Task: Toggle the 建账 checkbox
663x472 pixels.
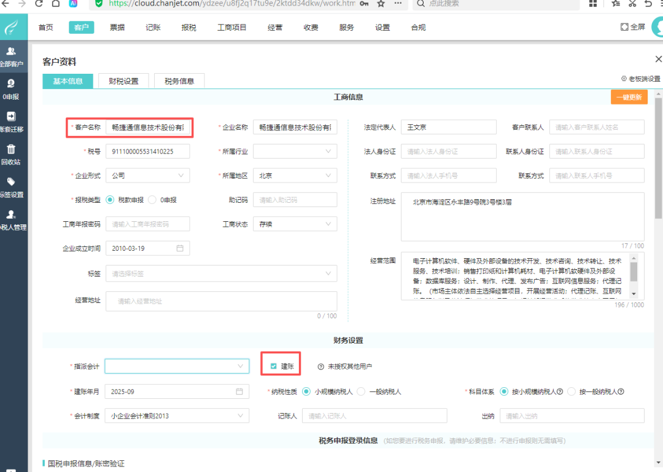Action: (274, 366)
